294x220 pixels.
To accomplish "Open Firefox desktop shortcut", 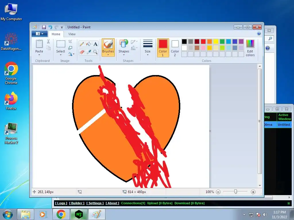I will tap(11, 101).
